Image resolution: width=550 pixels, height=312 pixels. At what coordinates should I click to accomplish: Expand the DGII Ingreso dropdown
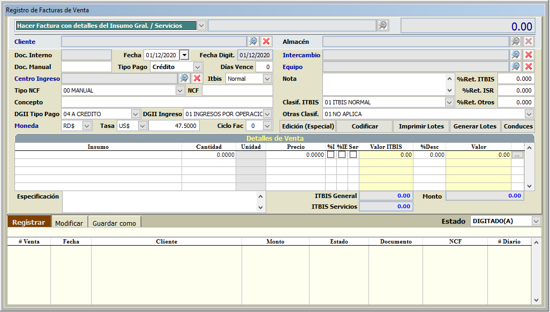(267, 114)
